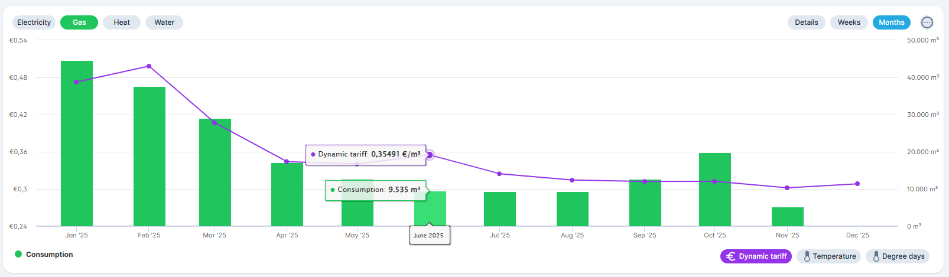Select the Months view button
949x277 pixels.
pos(891,22)
